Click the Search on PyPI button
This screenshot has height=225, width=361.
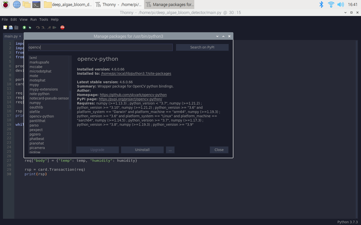coord(202,47)
